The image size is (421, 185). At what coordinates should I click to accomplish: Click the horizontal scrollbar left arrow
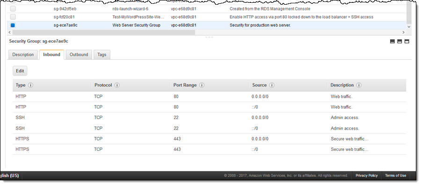tap(10, 32)
